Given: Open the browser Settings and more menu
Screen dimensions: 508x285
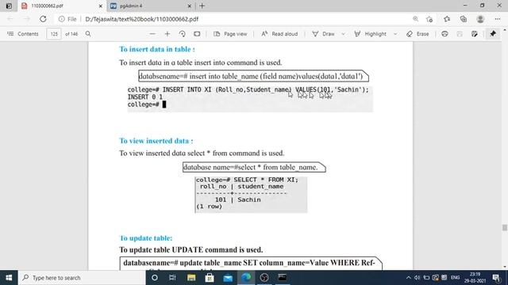Looking at the screenshot, I should coord(498,19).
